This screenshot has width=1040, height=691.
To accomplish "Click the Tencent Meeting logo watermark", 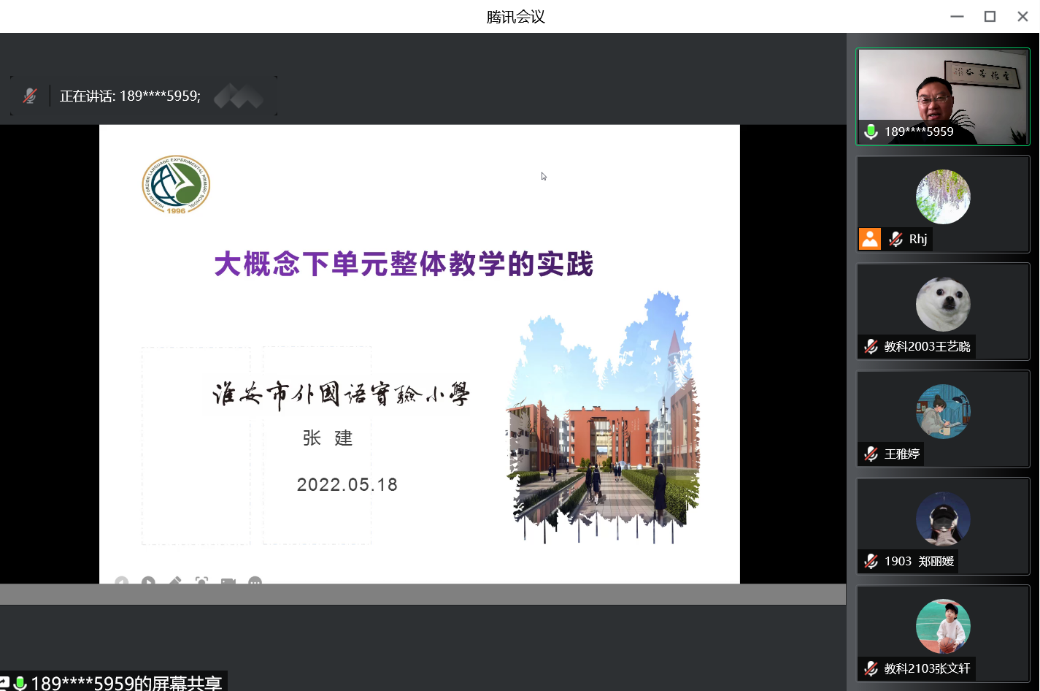I will click(239, 96).
